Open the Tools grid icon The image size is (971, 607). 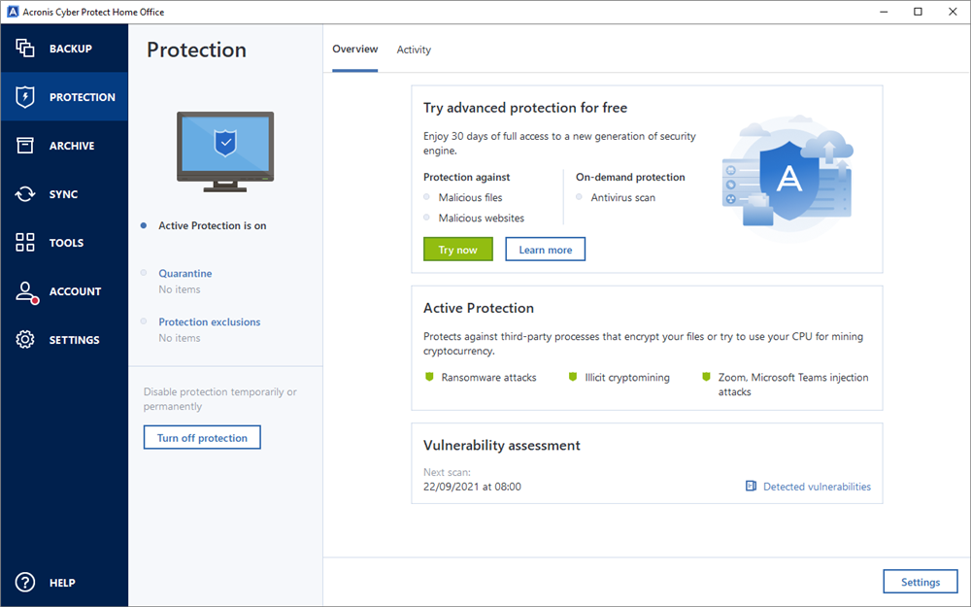[x=25, y=243]
